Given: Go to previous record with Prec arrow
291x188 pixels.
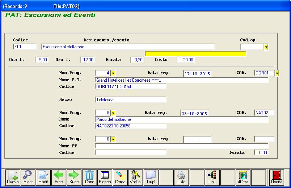Looking at the screenshot, I should coord(59,177).
